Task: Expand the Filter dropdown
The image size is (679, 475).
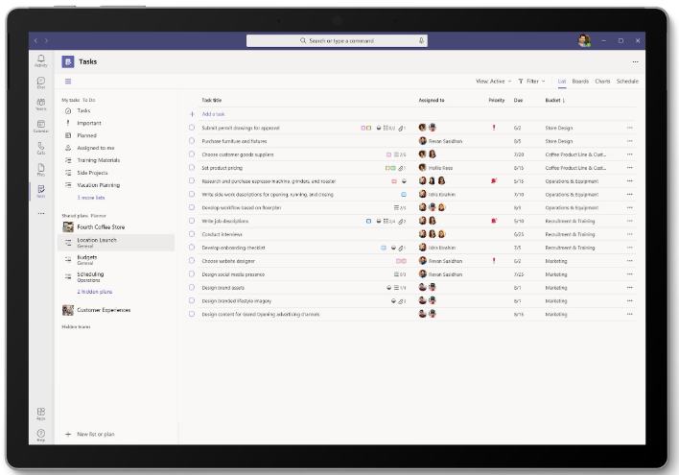Action: (532, 82)
